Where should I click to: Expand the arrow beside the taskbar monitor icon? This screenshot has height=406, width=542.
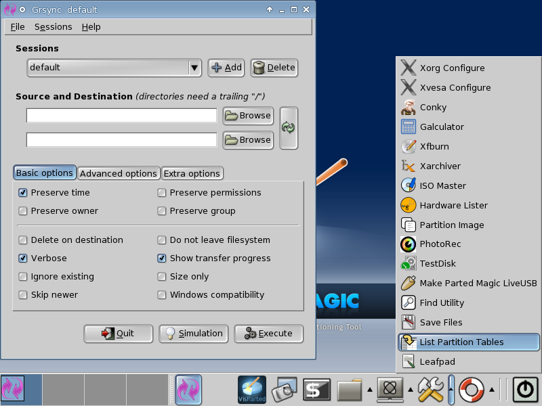(411, 390)
